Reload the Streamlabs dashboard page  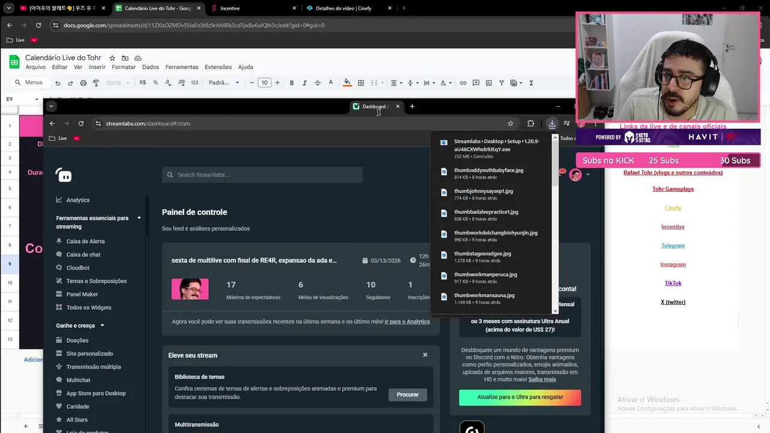coord(81,123)
